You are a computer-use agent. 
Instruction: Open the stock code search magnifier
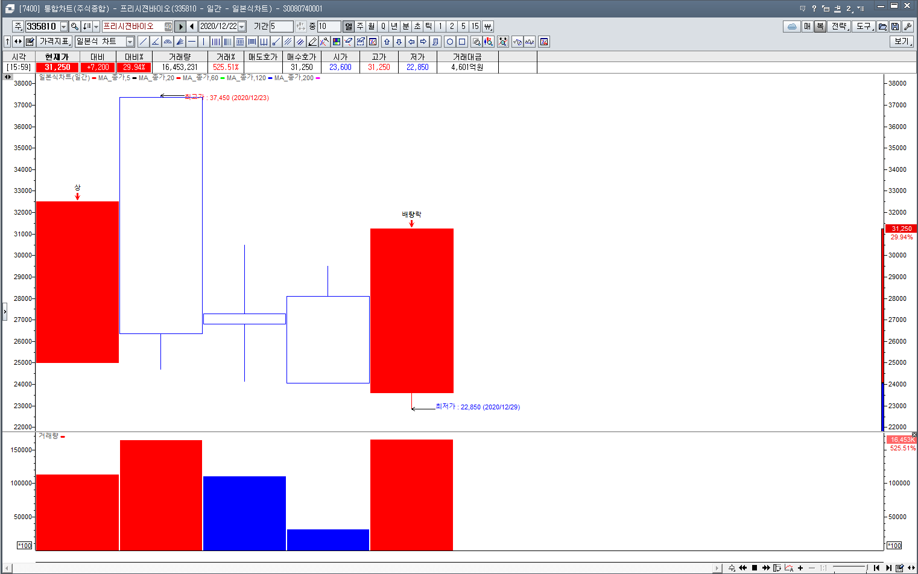tap(75, 27)
